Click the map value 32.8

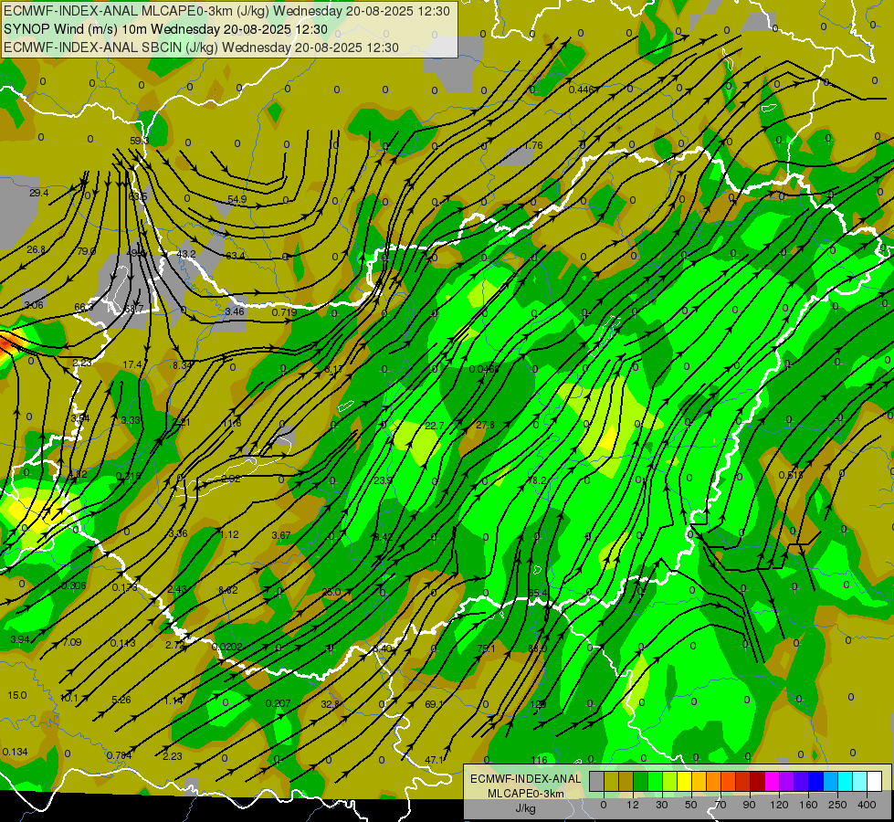pos(331,704)
